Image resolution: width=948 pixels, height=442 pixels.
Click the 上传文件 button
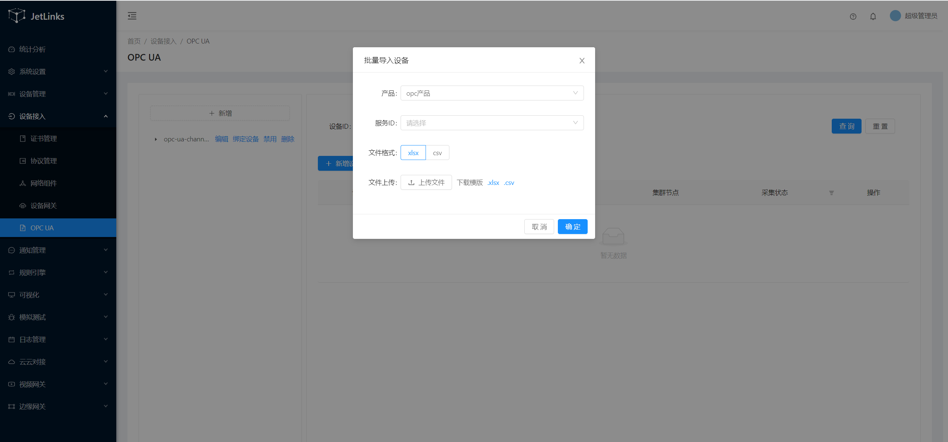[426, 182]
